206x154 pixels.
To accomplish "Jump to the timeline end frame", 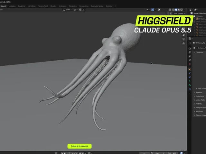I will [x=76, y=153].
